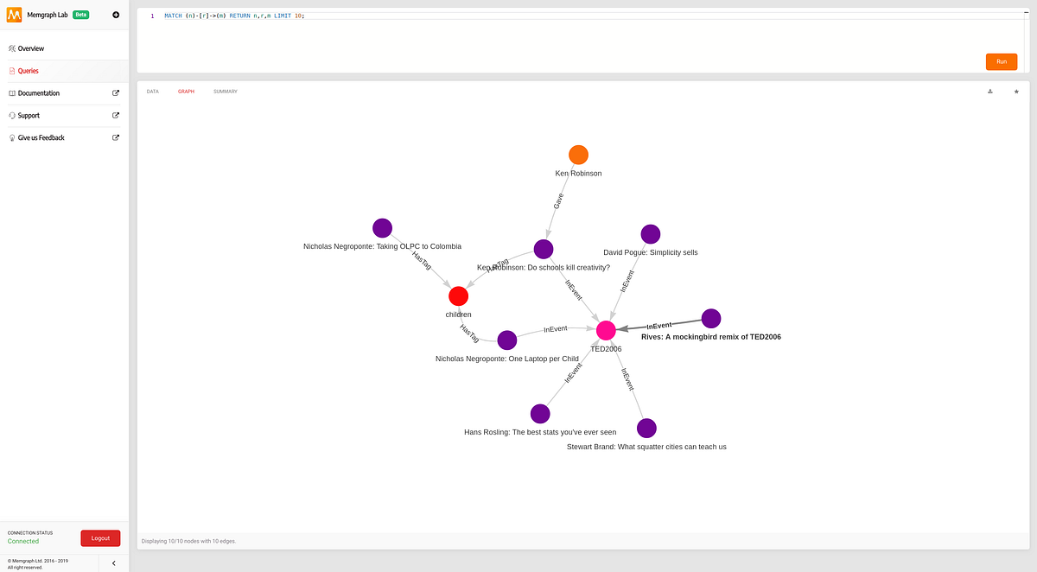Image resolution: width=1037 pixels, height=572 pixels.
Task: Run the MATCH query
Action: pos(1001,61)
